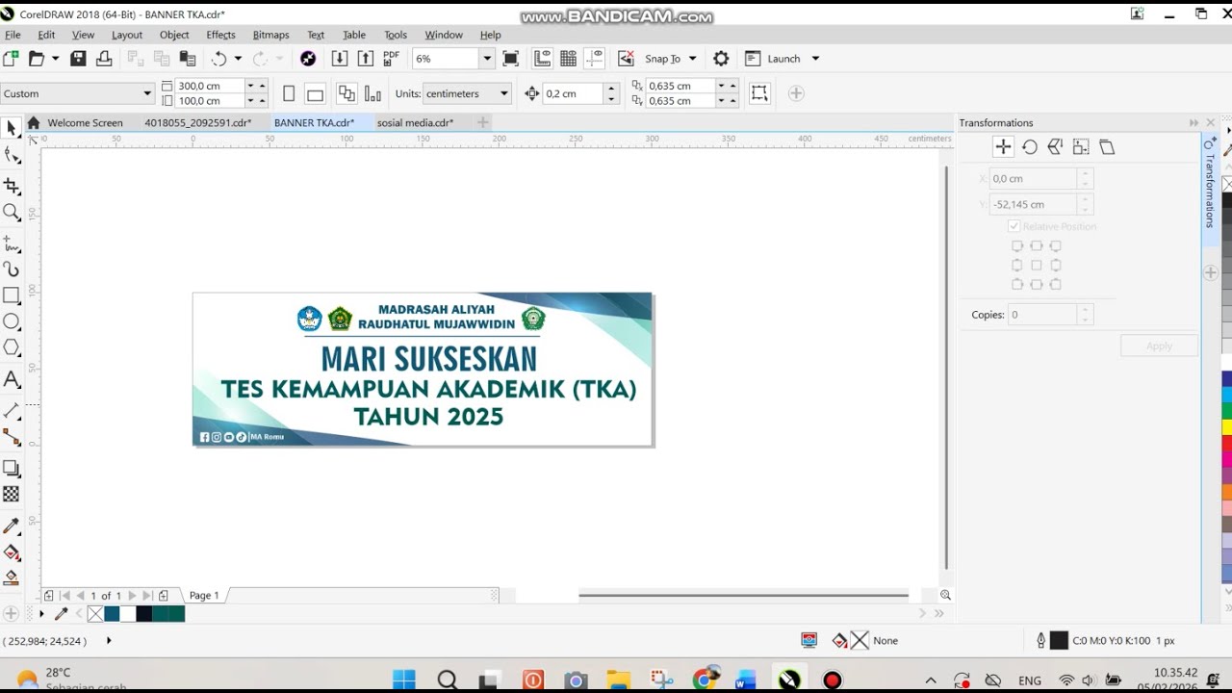Select the Ellipse tool
Screen dimensions: 1232x693
click(x=12, y=322)
